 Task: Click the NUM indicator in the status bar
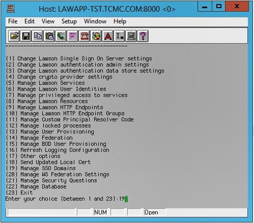(x=101, y=212)
